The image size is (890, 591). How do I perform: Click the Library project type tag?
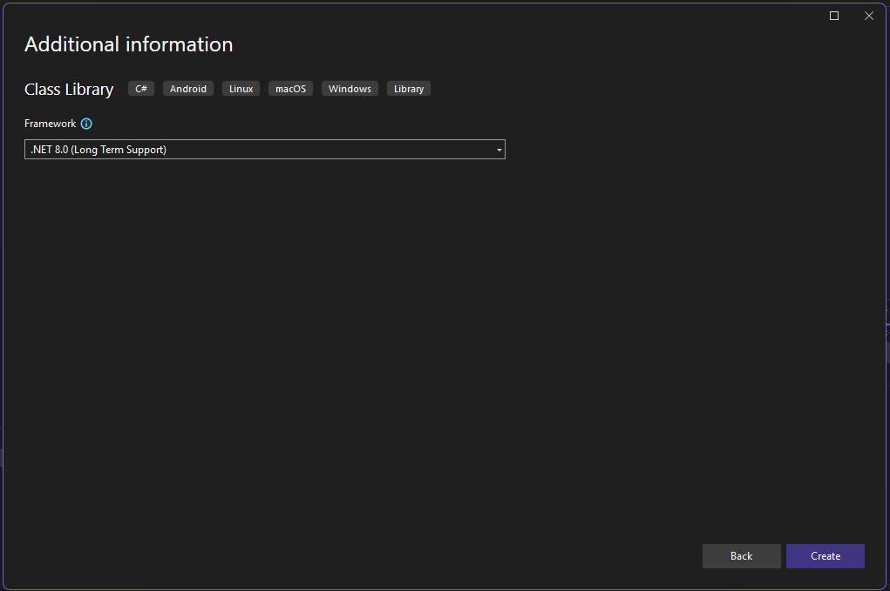tap(408, 89)
